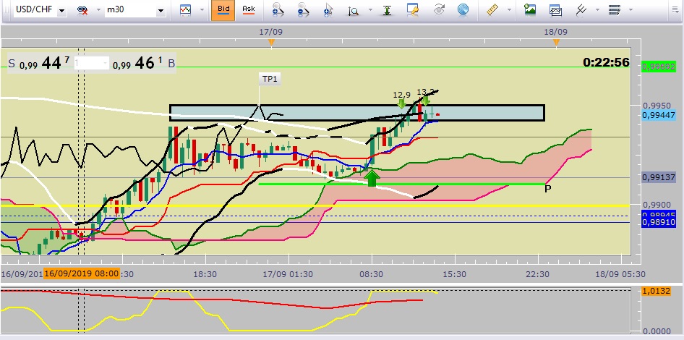Click the trade amount input field
The height and width of the screenshot is (340, 684).
[90, 64]
